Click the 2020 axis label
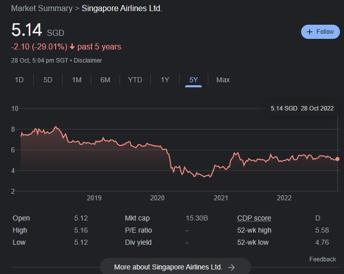 coord(157,198)
